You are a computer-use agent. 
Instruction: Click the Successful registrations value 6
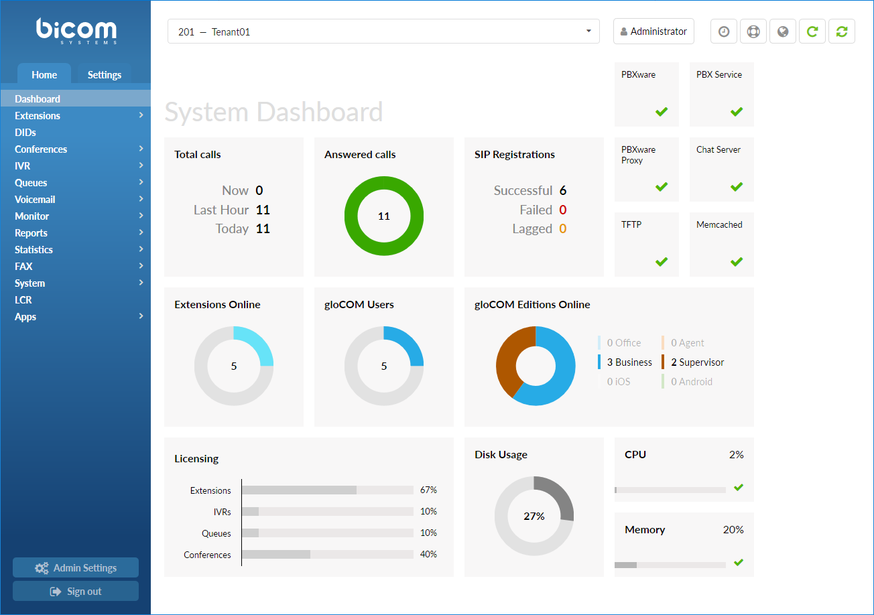(563, 191)
